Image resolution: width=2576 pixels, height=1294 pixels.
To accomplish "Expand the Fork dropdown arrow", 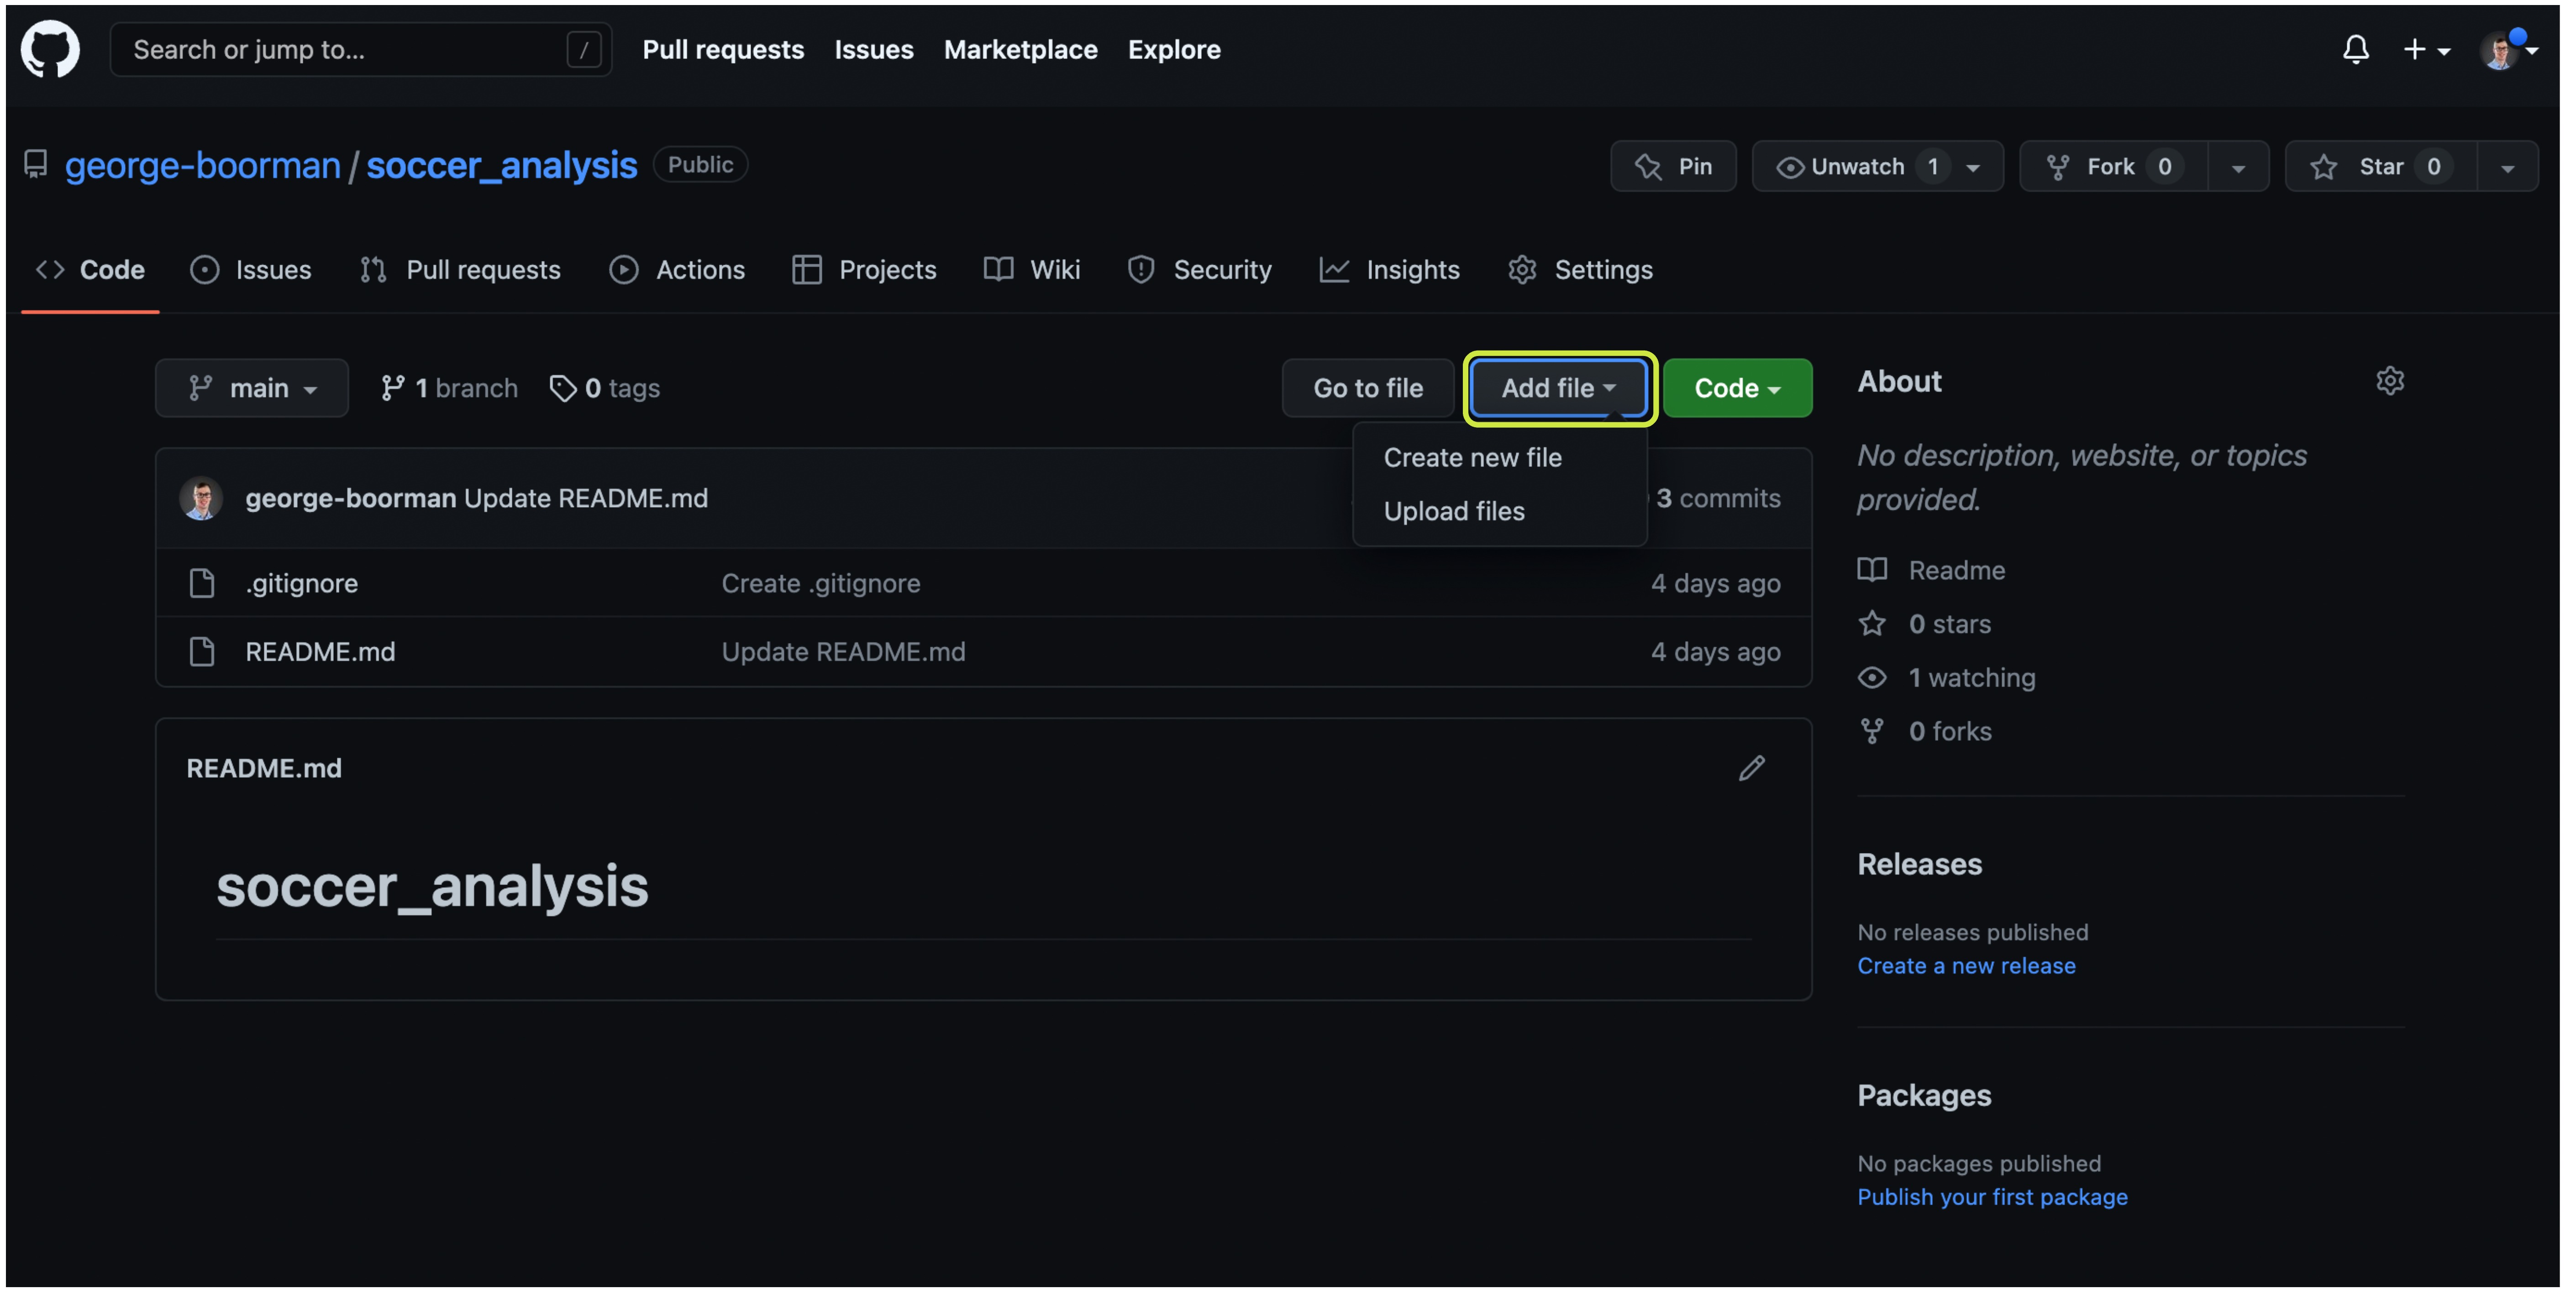I will (x=2238, y=167).
